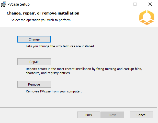Click the PVcase Setup installer icon in title bar
Image resolution: width=158 pixels, height=123 pixels.
4,4
